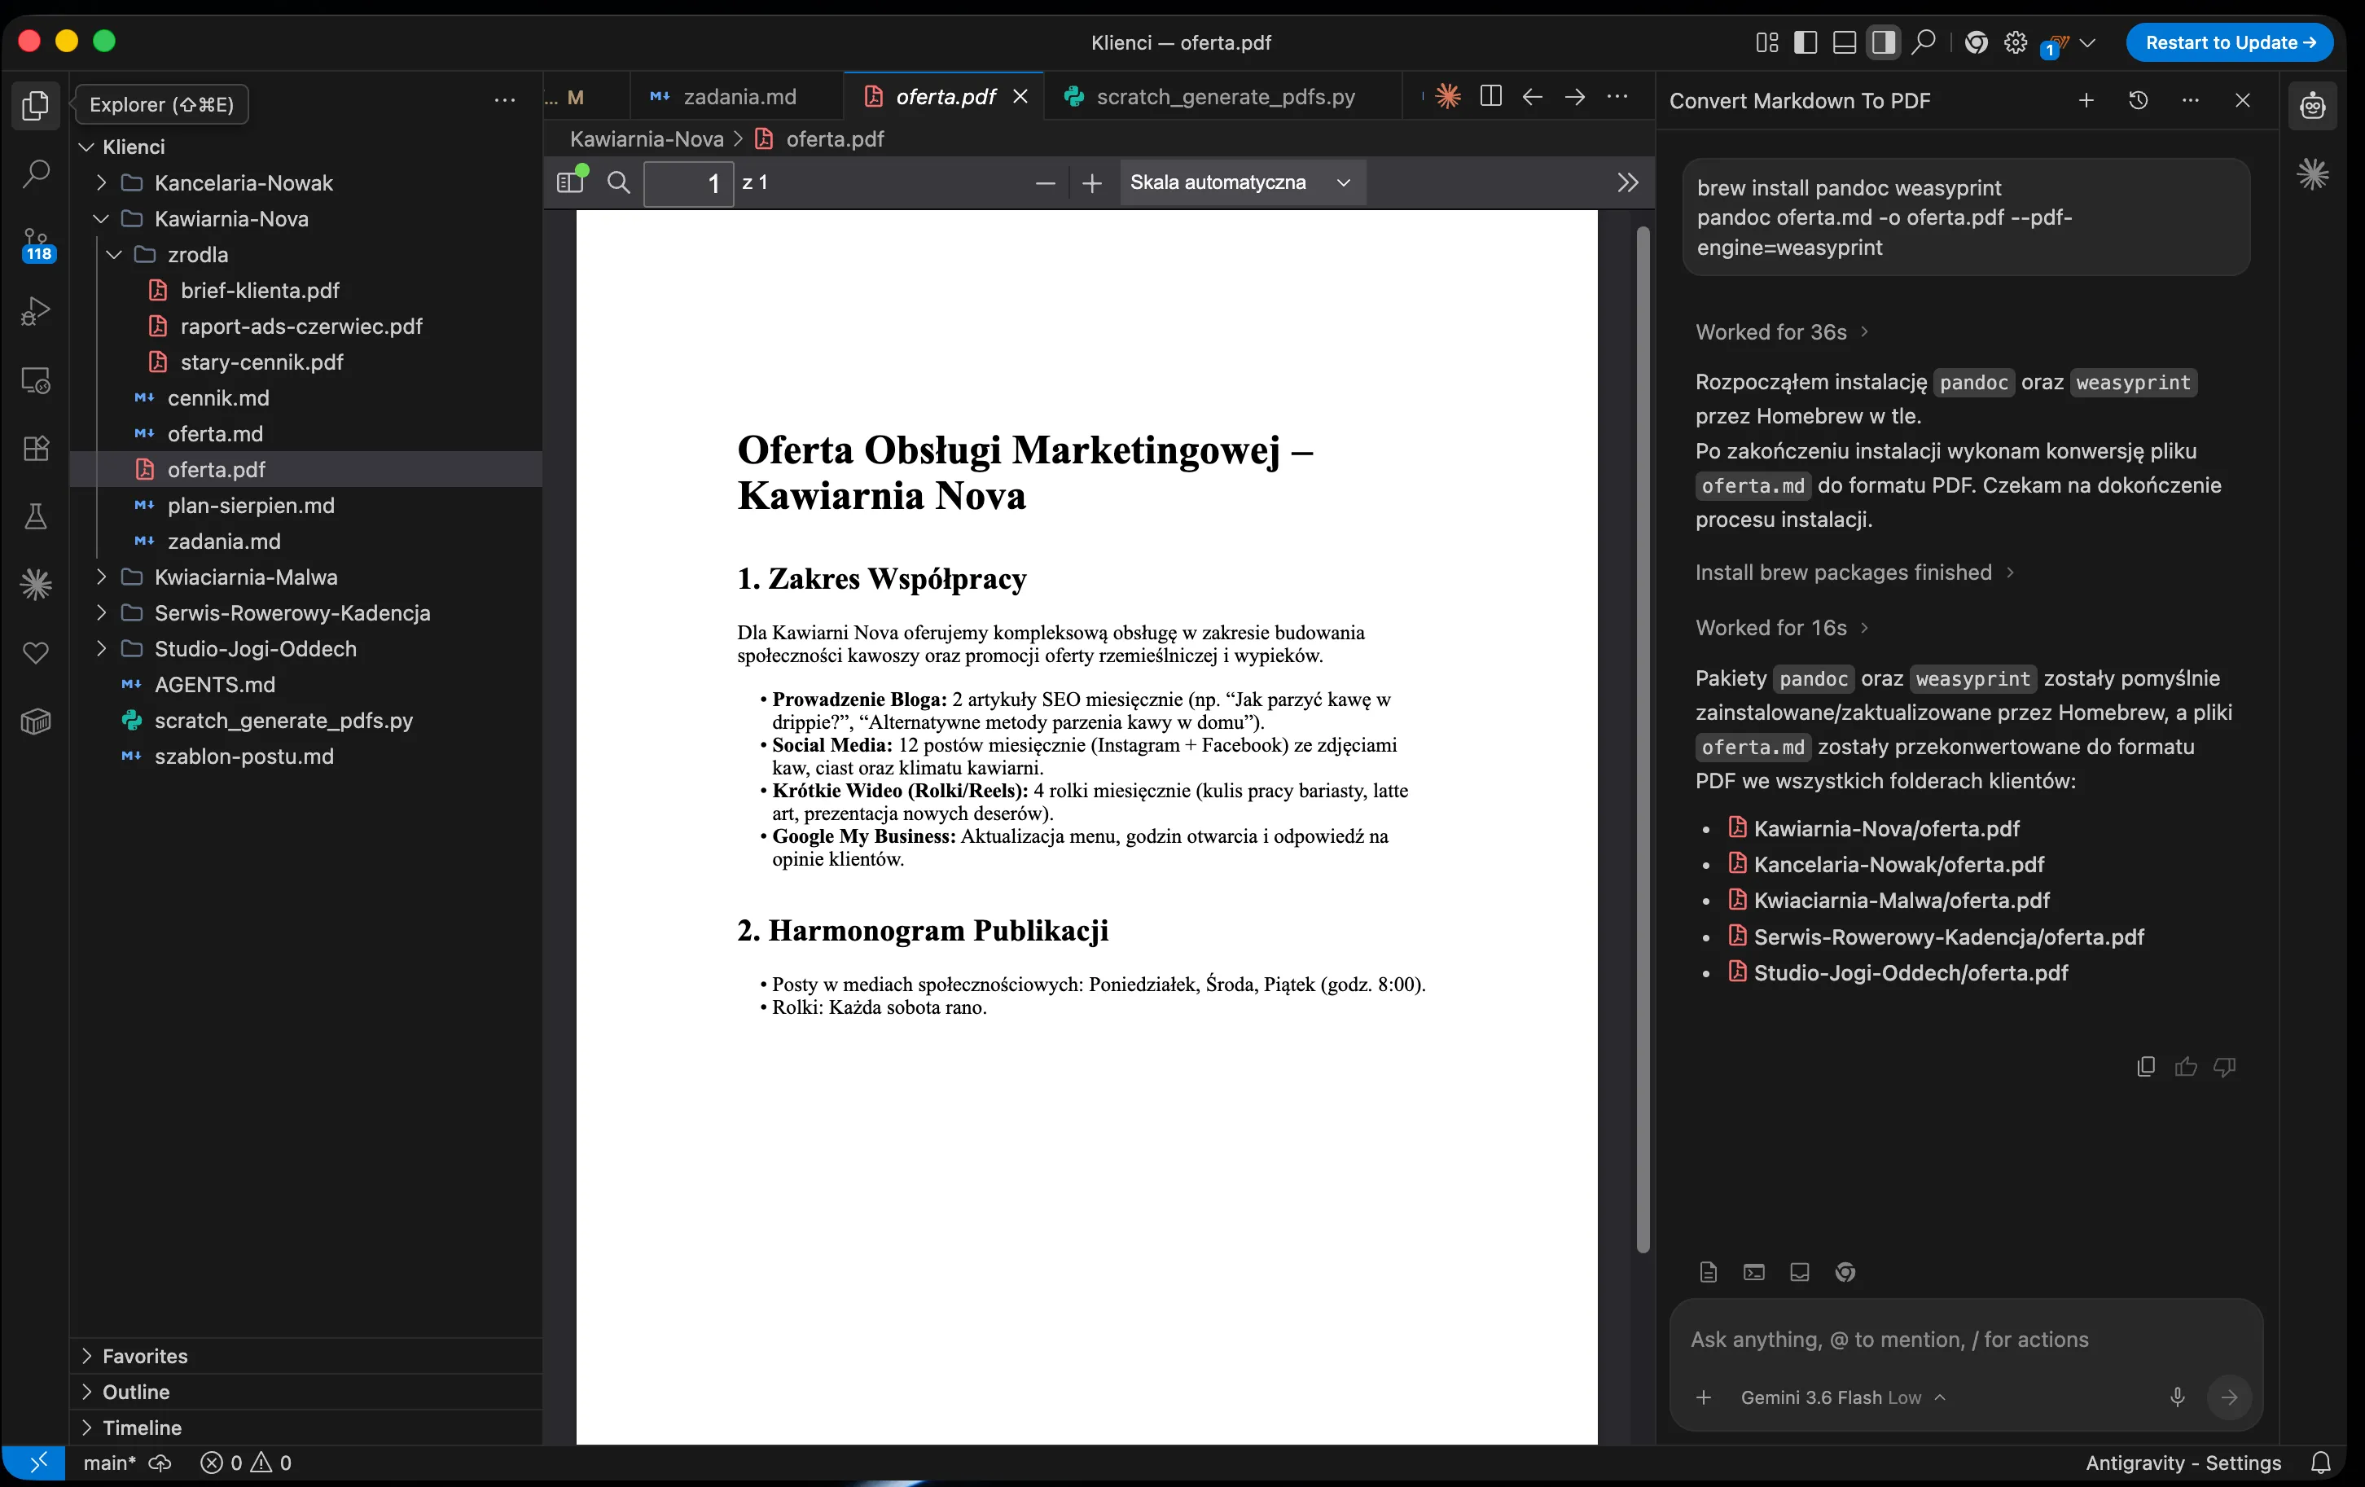The height and width of the screenshot is (1487, 2365).
Task: Navigate back with the left arrow
Action: coord(1532,96)
